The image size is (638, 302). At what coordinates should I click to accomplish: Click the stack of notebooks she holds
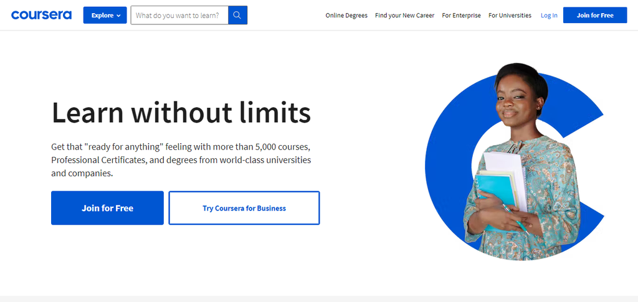point(500,183)
